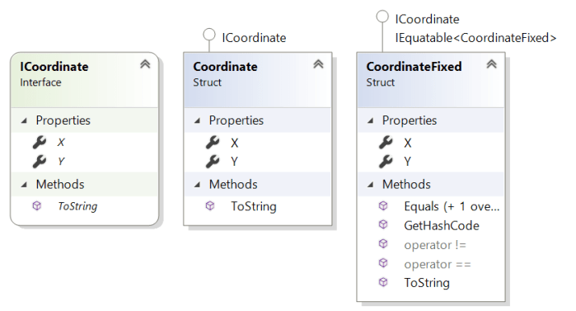Select ToString method in ICoordinate interface
The image size is (576, 311).
click(x=77, y=206)
